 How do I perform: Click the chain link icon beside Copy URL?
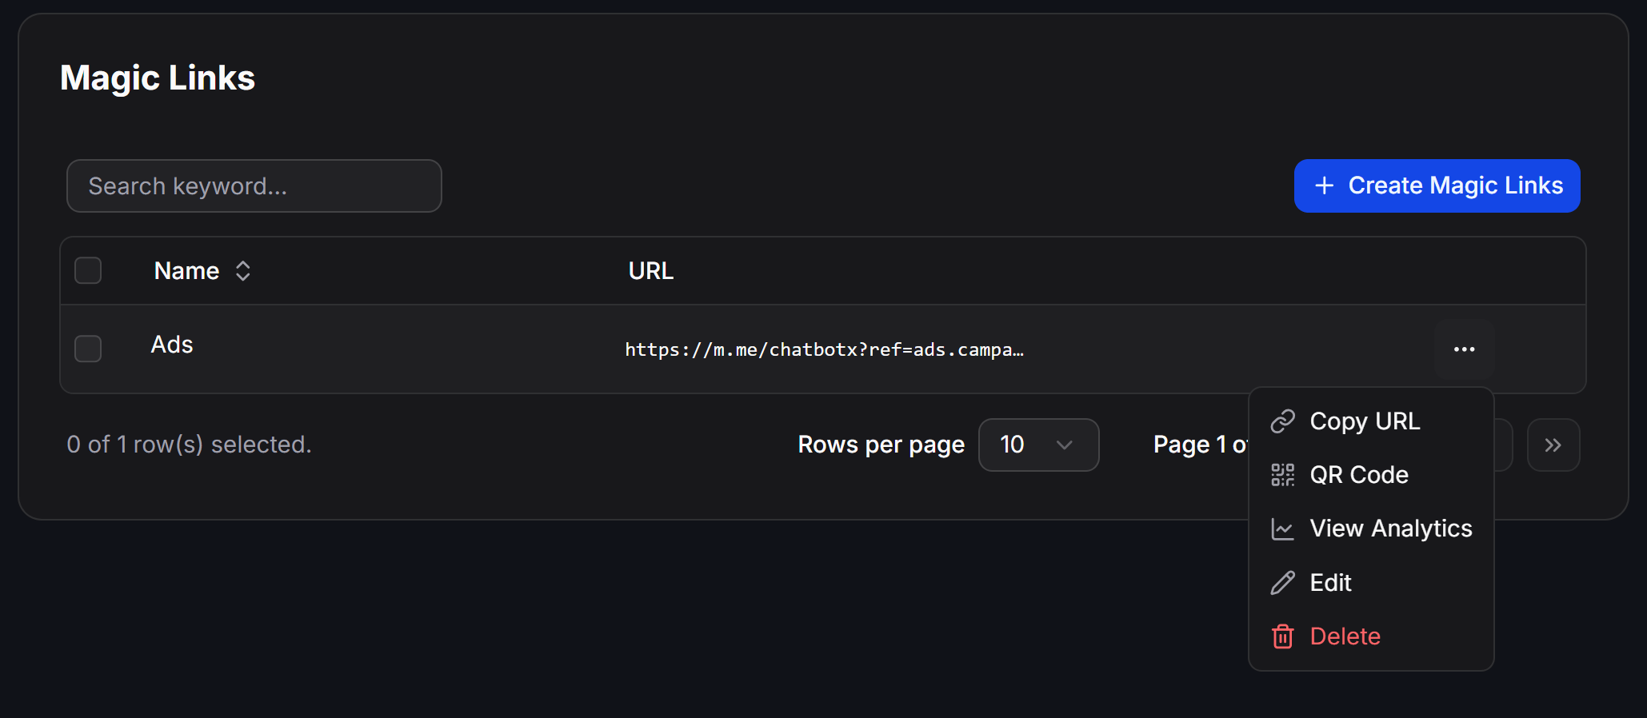(1283, 421)
